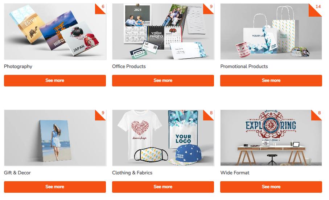Open the Wide Format category title link
Viewport: 329px width, 200px height.
pyautogui.click(x=235, y=173)
